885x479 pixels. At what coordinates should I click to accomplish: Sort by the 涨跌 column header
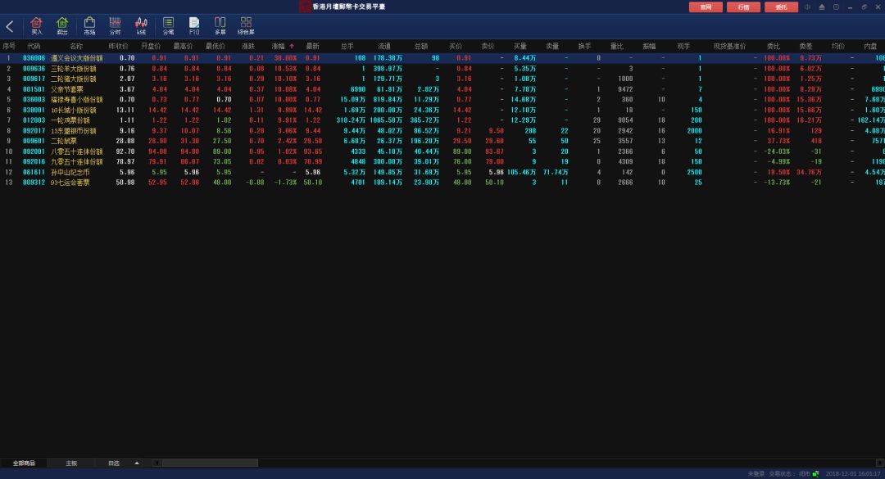point(247,47)
